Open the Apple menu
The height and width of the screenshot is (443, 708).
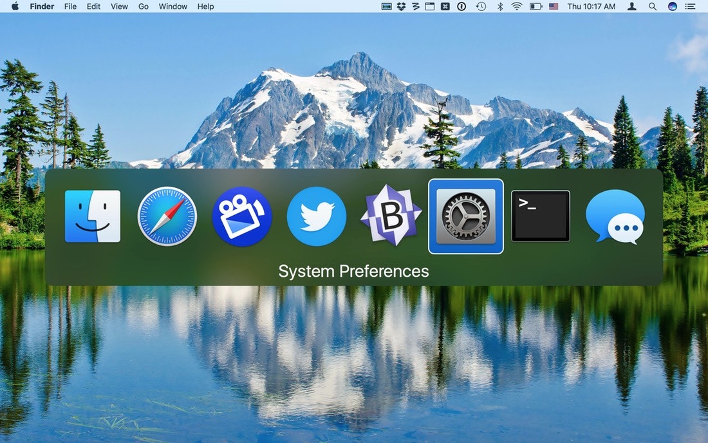point(15,6)
